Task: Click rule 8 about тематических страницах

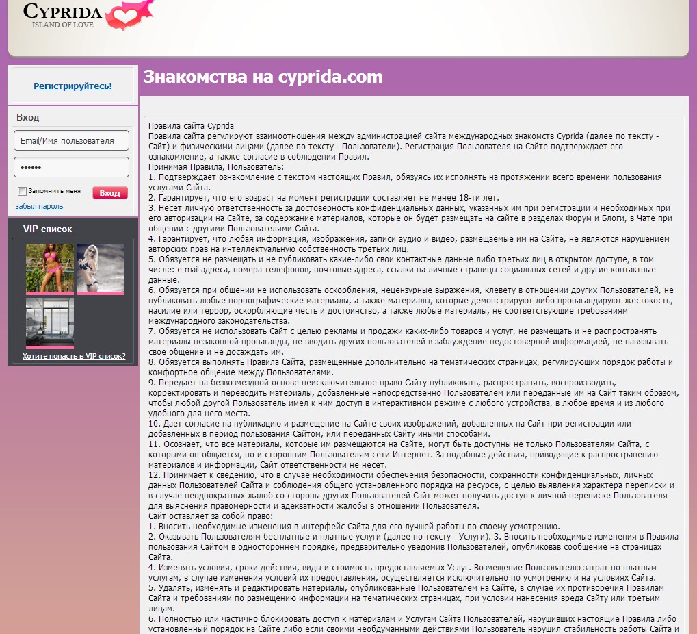Action: coord(410,367)
